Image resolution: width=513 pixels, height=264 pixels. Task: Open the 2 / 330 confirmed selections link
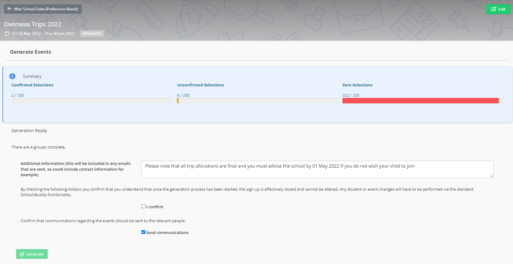tap(18, 95)
